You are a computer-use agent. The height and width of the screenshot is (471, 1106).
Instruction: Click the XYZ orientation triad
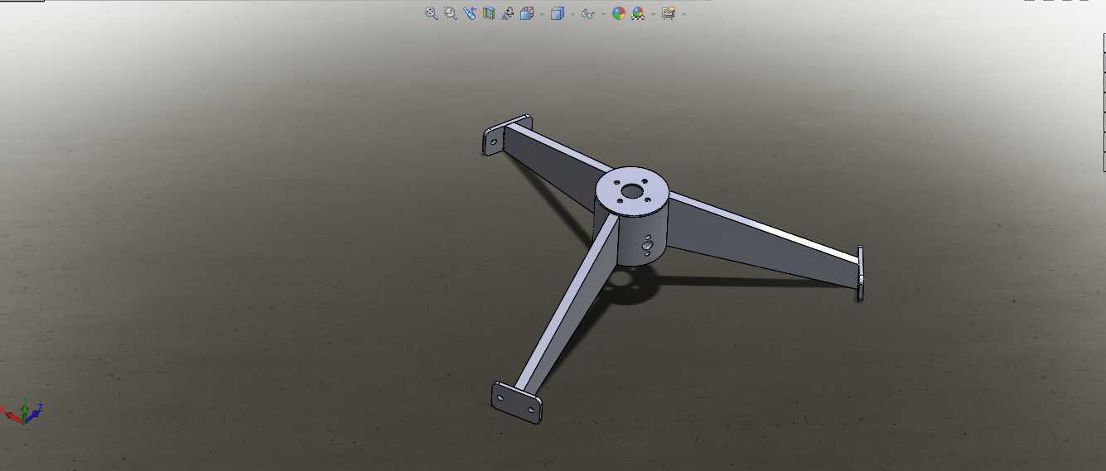tap(23, 412)
